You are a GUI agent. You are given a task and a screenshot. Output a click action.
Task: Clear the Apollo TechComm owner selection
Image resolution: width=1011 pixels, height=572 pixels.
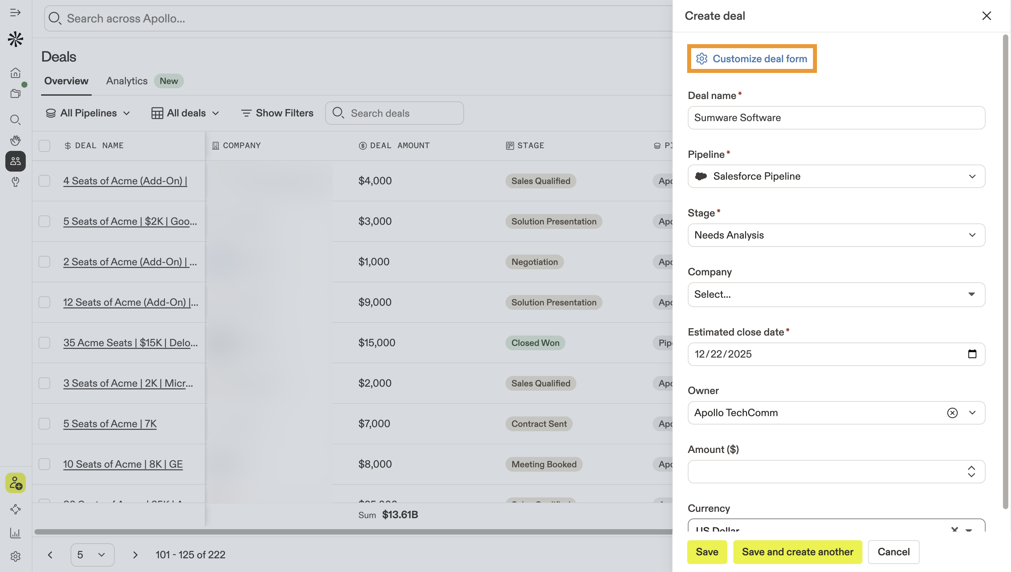coord(952,412)
